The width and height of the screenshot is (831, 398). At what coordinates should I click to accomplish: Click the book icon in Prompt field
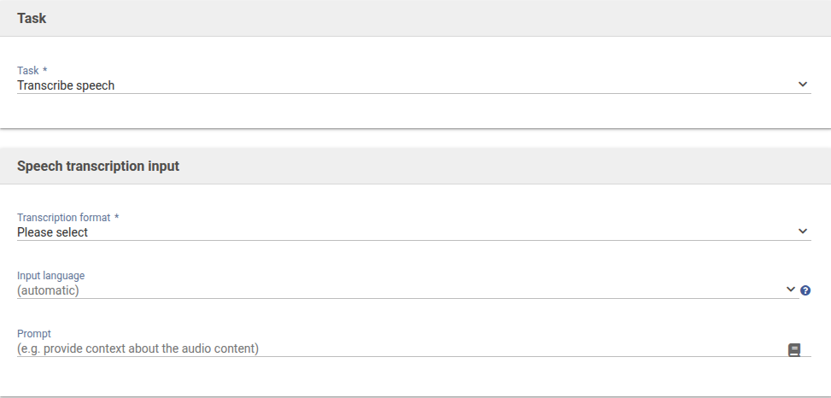[x=794, y=349]
